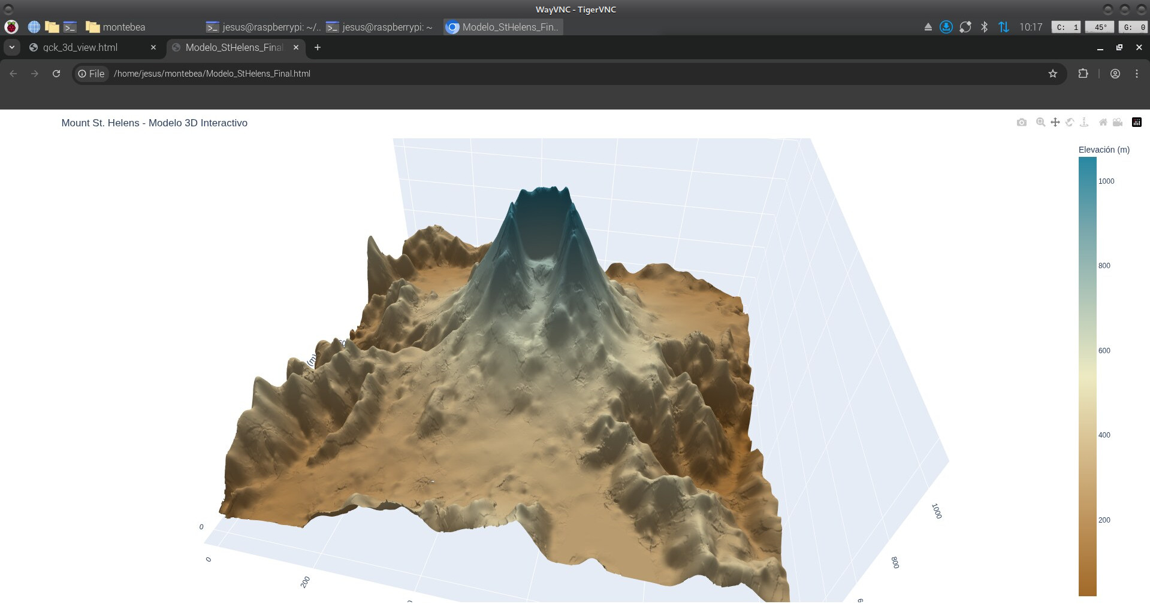Open the tab search dropdown chevron

pyautogui.click(x=11, y=47)
